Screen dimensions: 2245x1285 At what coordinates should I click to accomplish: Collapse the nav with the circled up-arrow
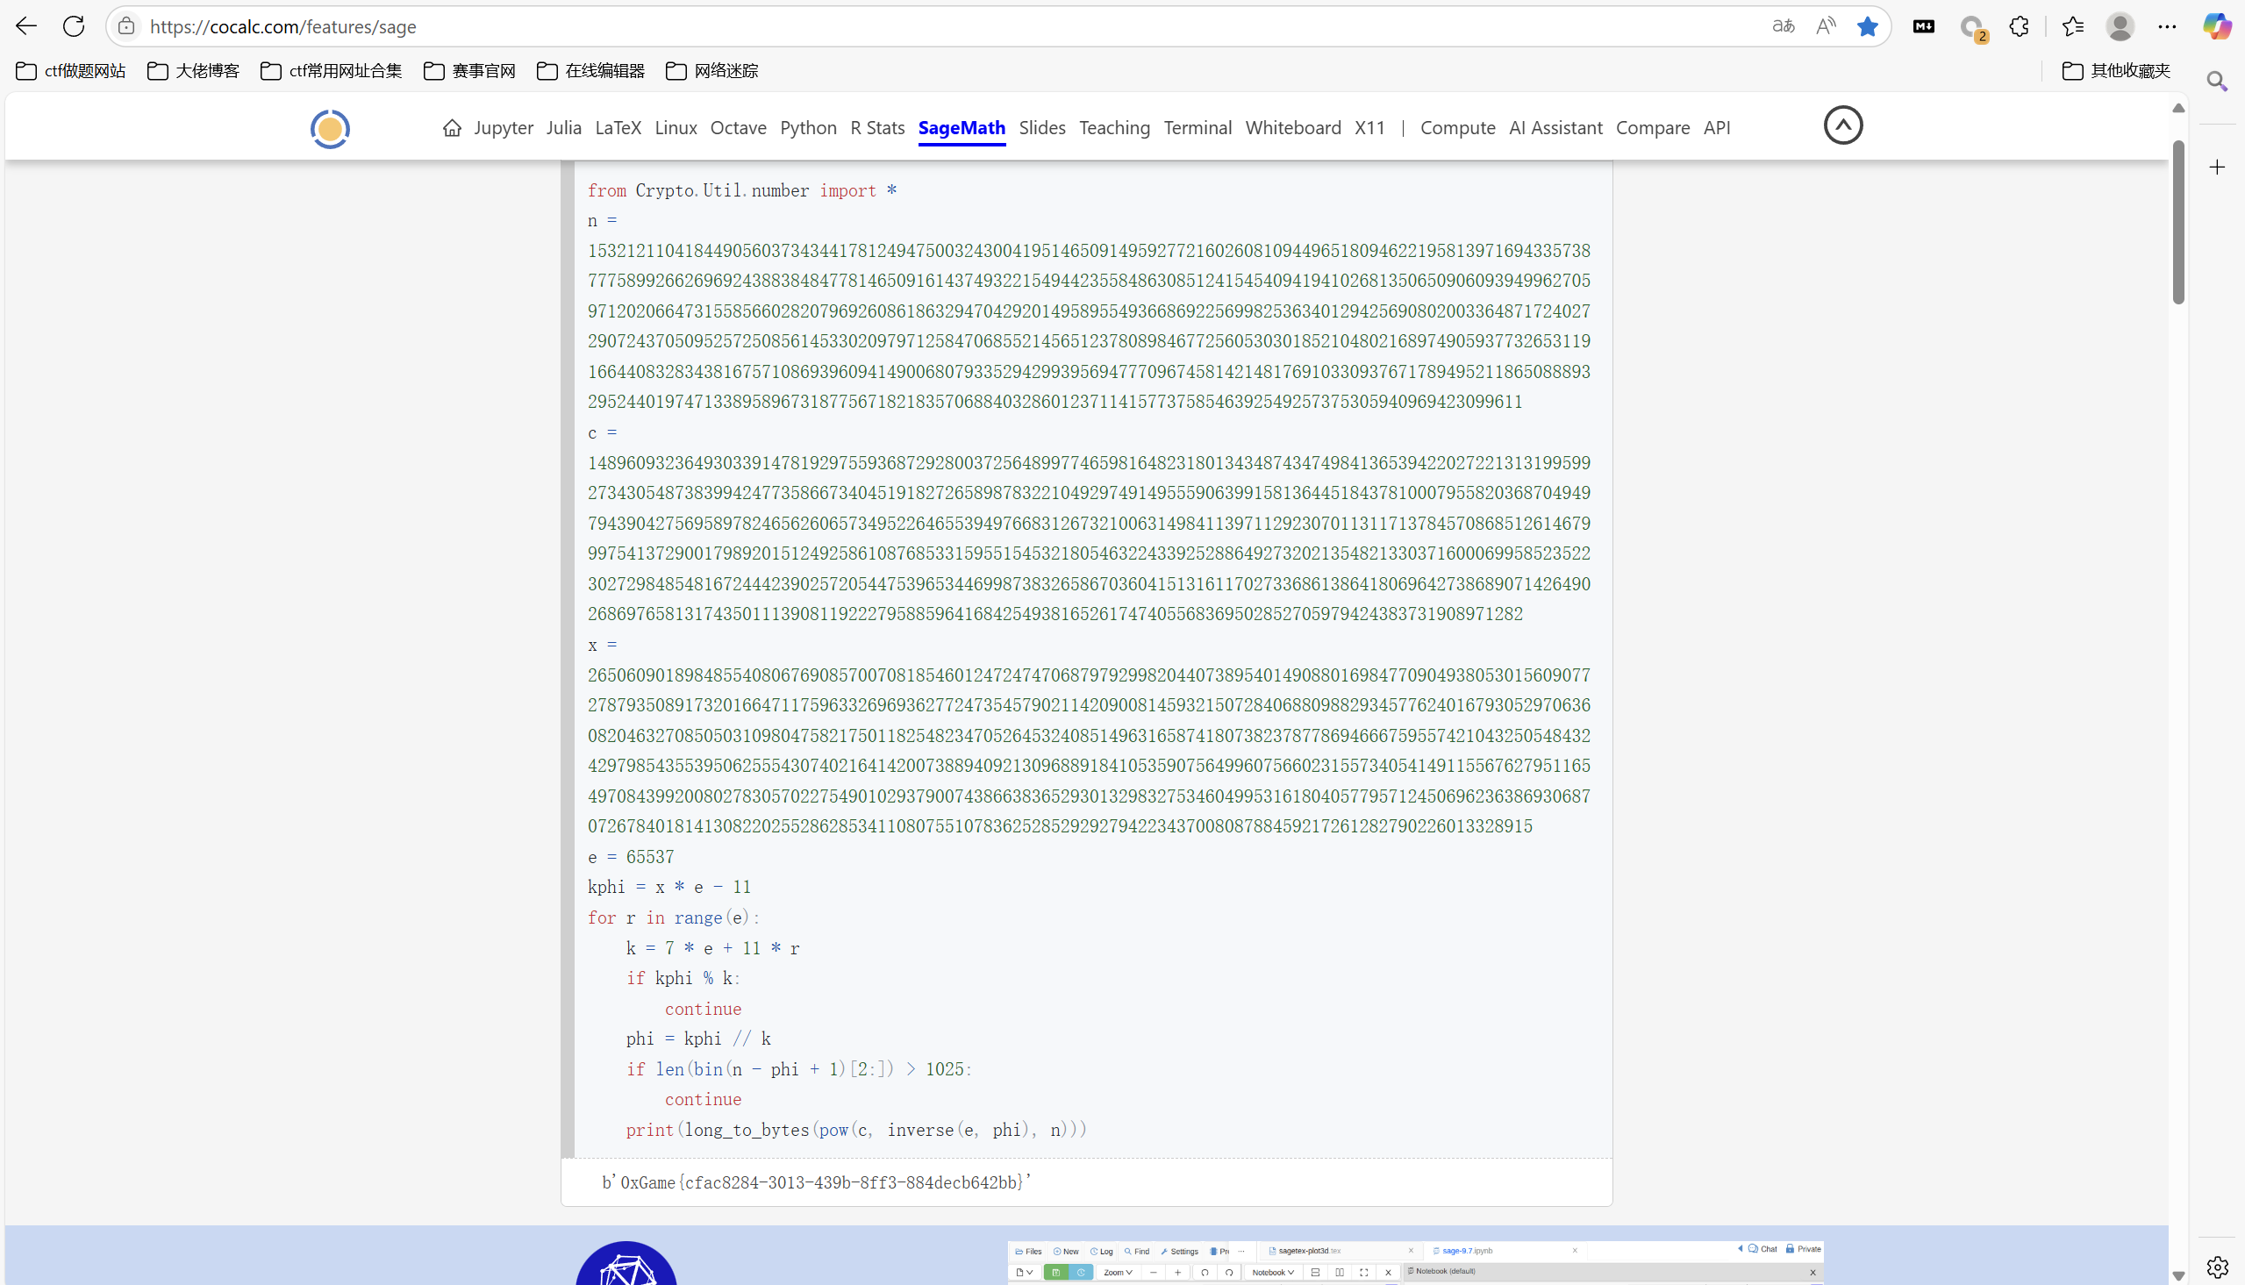[1842, 125]
